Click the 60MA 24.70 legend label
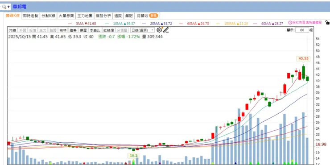330x165 pixels. pos(198,24)
